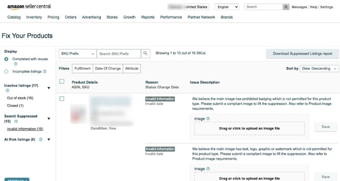Screen dimensions: 340x181
Task: Expand the At Risk listings arrow
Action: tap(49, 139)
